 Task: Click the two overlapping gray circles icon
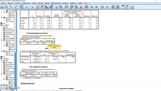pyautogui.click(x=61, y=7)
